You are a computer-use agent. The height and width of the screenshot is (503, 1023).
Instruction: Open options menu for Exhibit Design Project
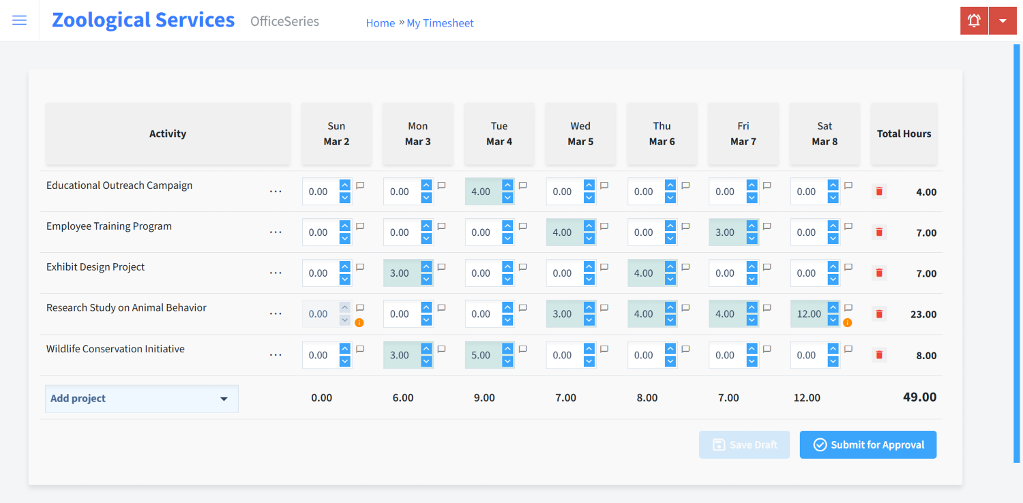pos(276,273)
